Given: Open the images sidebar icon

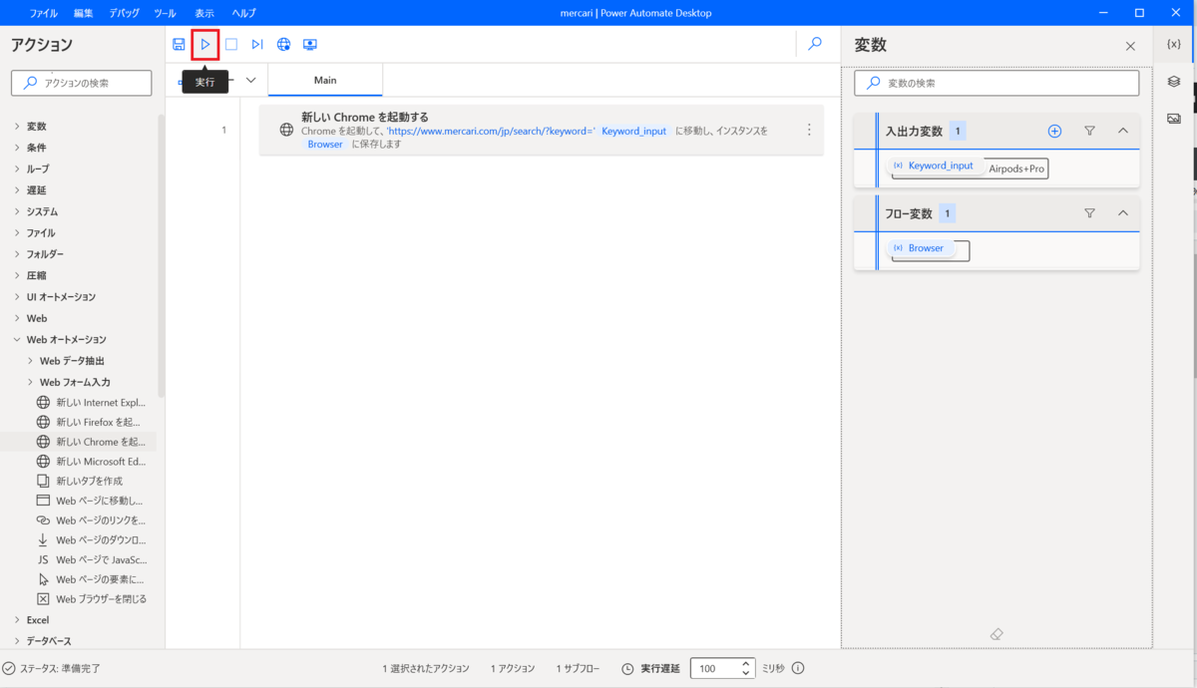Looking at the screenshot, I should 1174,119.
